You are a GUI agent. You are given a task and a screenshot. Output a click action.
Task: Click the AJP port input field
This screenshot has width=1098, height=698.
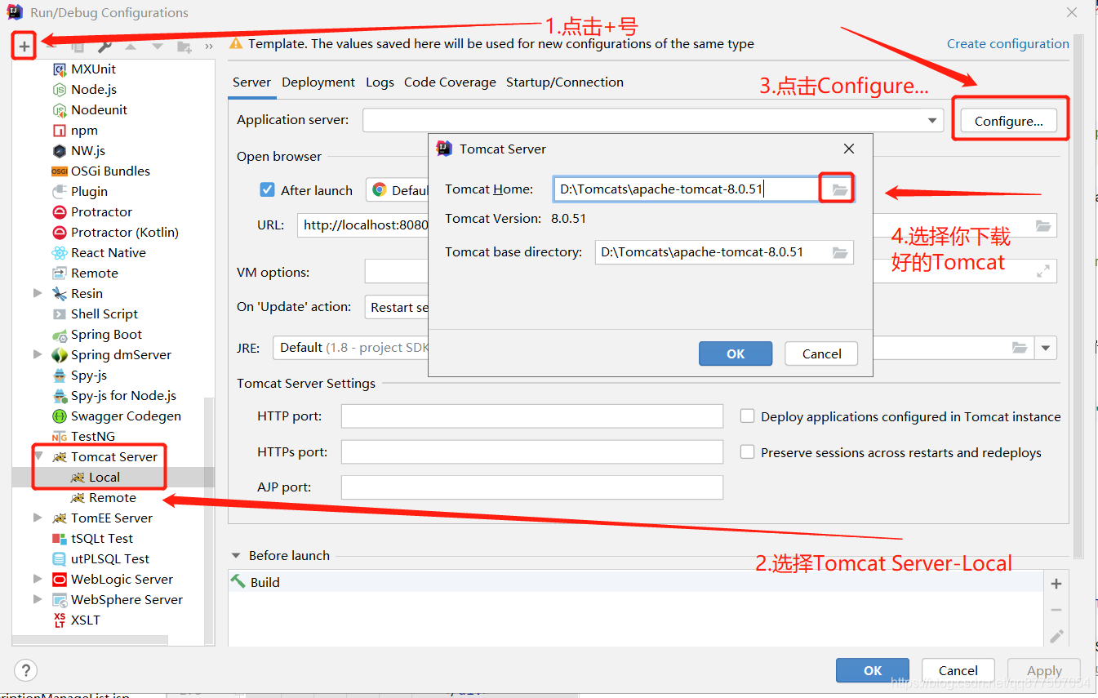point(532,487)
